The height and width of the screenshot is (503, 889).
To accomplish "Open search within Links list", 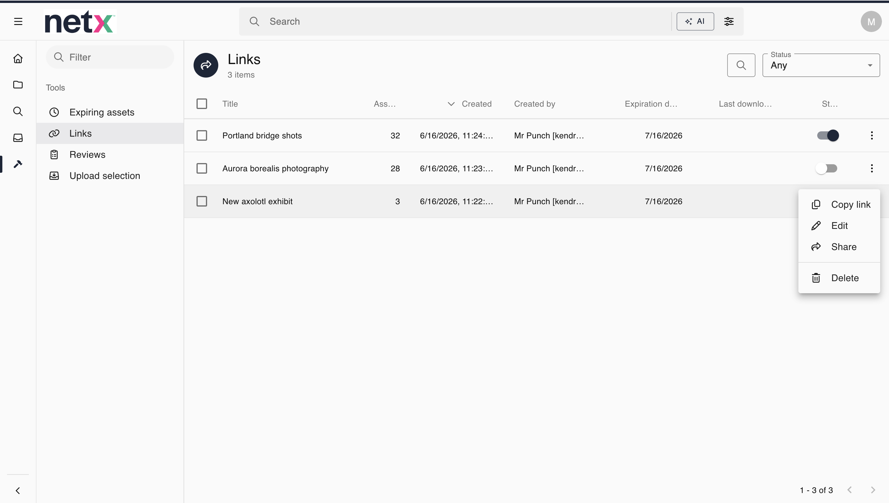I will click(741, 65).
